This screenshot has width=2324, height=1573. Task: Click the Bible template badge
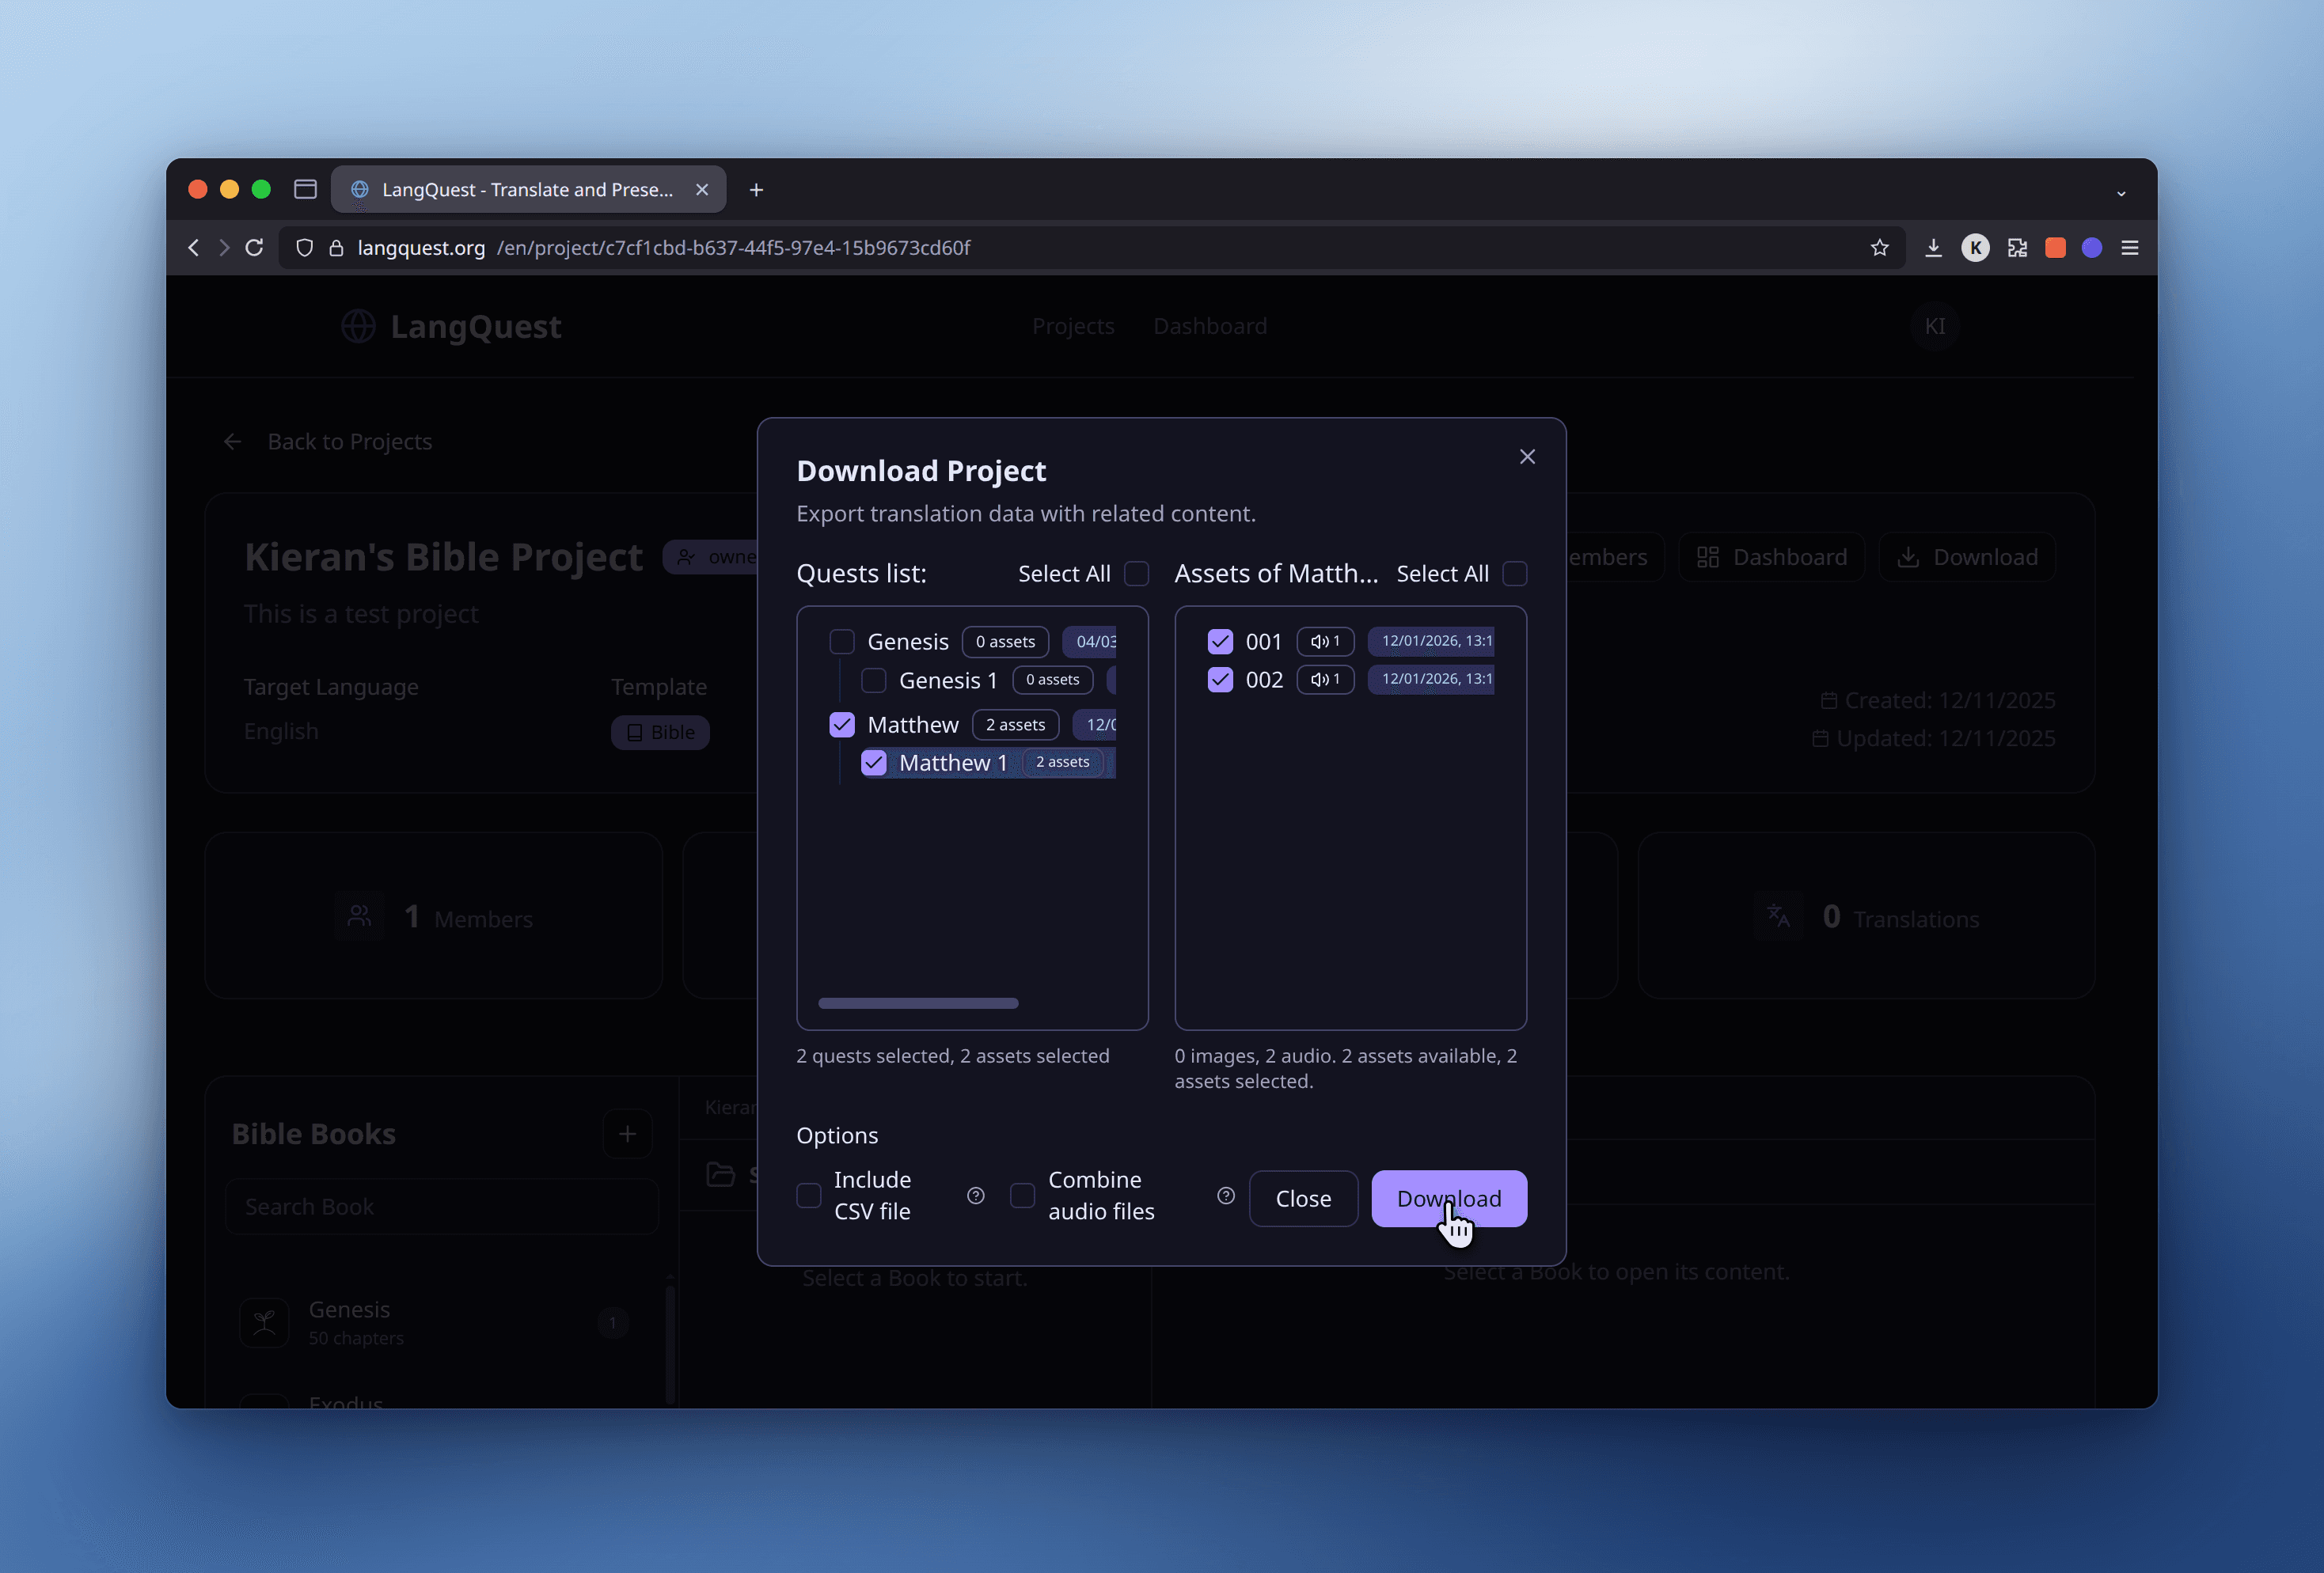pos(660,733)
